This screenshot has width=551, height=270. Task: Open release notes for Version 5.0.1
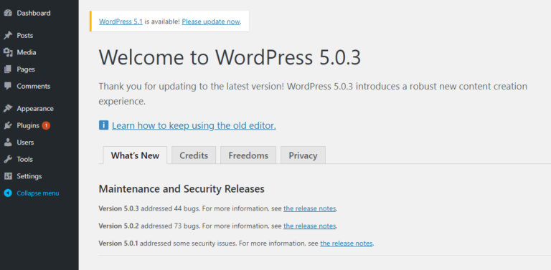pyautogui.click(x=346, y=243)
